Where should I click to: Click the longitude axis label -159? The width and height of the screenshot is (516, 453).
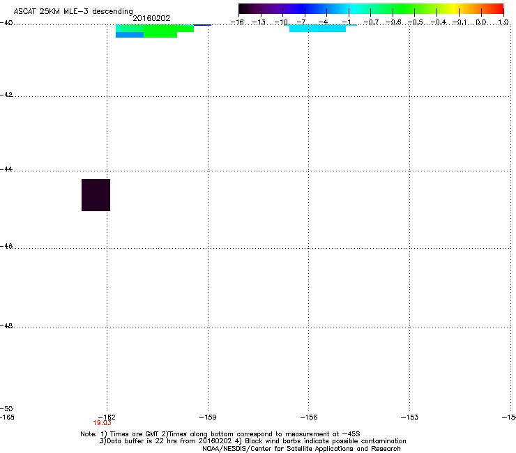pyautogui.click(x=208, y=417)
